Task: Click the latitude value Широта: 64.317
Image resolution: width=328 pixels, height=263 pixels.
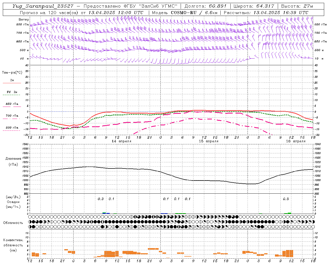Action: 254,6
